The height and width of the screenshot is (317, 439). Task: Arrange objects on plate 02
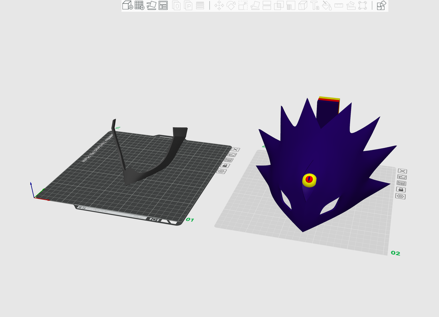401,183
